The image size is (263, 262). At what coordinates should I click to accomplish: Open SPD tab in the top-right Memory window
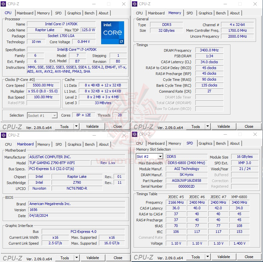(x=190, y=13)
